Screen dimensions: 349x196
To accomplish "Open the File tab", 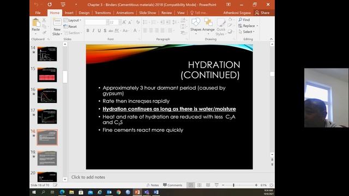I will pos(38,13).
